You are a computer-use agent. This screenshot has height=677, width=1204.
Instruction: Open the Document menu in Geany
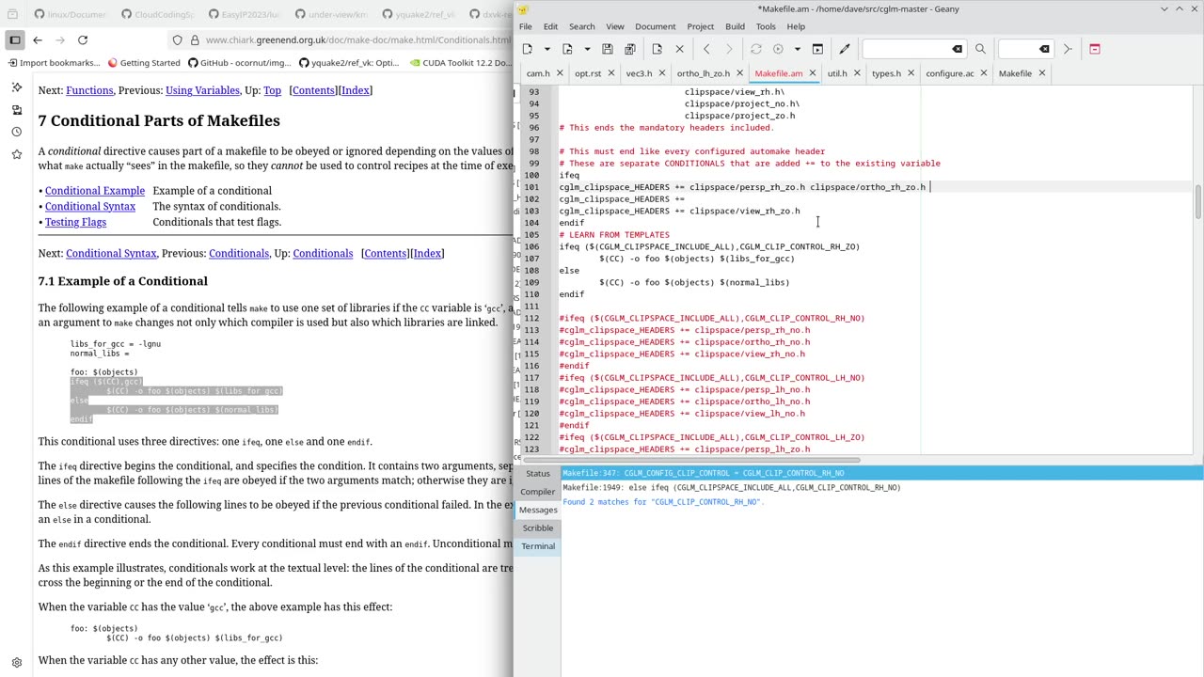click(655, 26)
